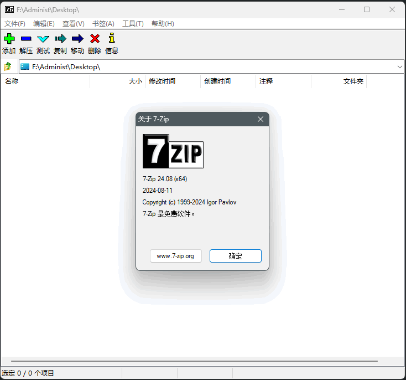This screenshot has height=380, width=406.
Task: Go up one folder level icon
Action: pyautogui.click(x=8, y=66)
